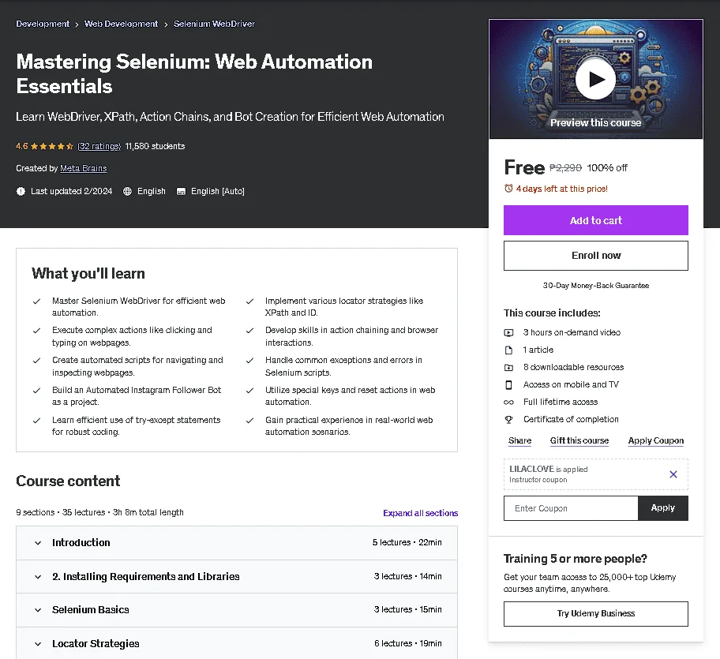Click the closed captions icon

(181, 191)
